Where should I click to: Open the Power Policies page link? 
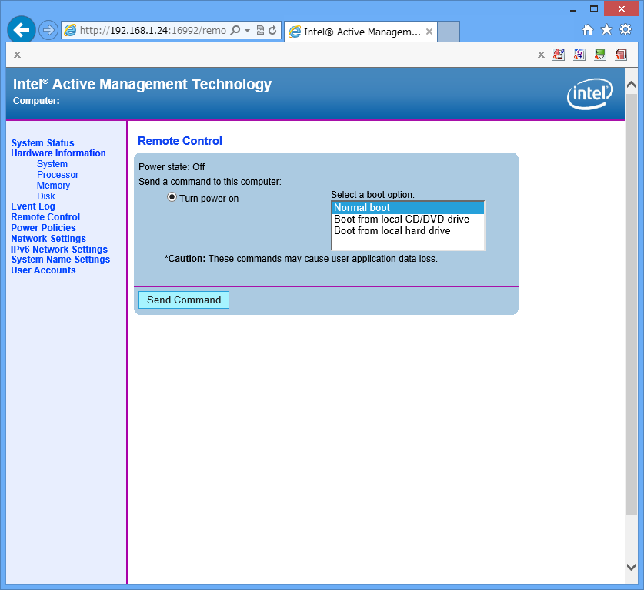43,228
